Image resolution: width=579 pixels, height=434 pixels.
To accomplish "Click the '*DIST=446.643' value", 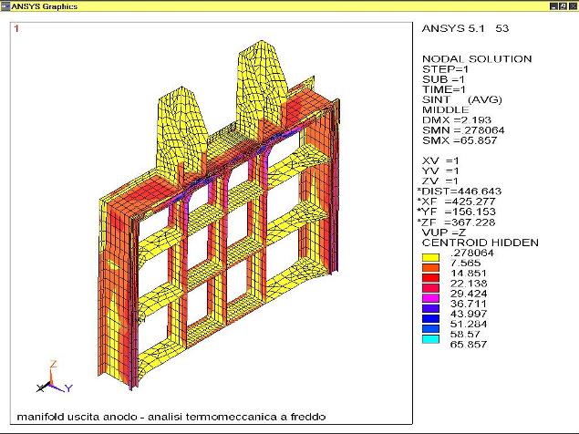I will pos(459,191).
